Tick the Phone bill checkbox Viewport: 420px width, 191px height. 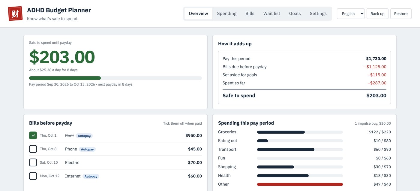tap(33, 149)
